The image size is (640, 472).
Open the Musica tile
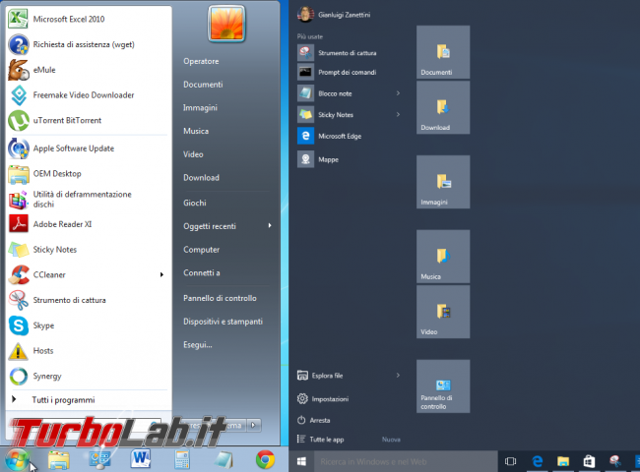[x=443, y=257]
